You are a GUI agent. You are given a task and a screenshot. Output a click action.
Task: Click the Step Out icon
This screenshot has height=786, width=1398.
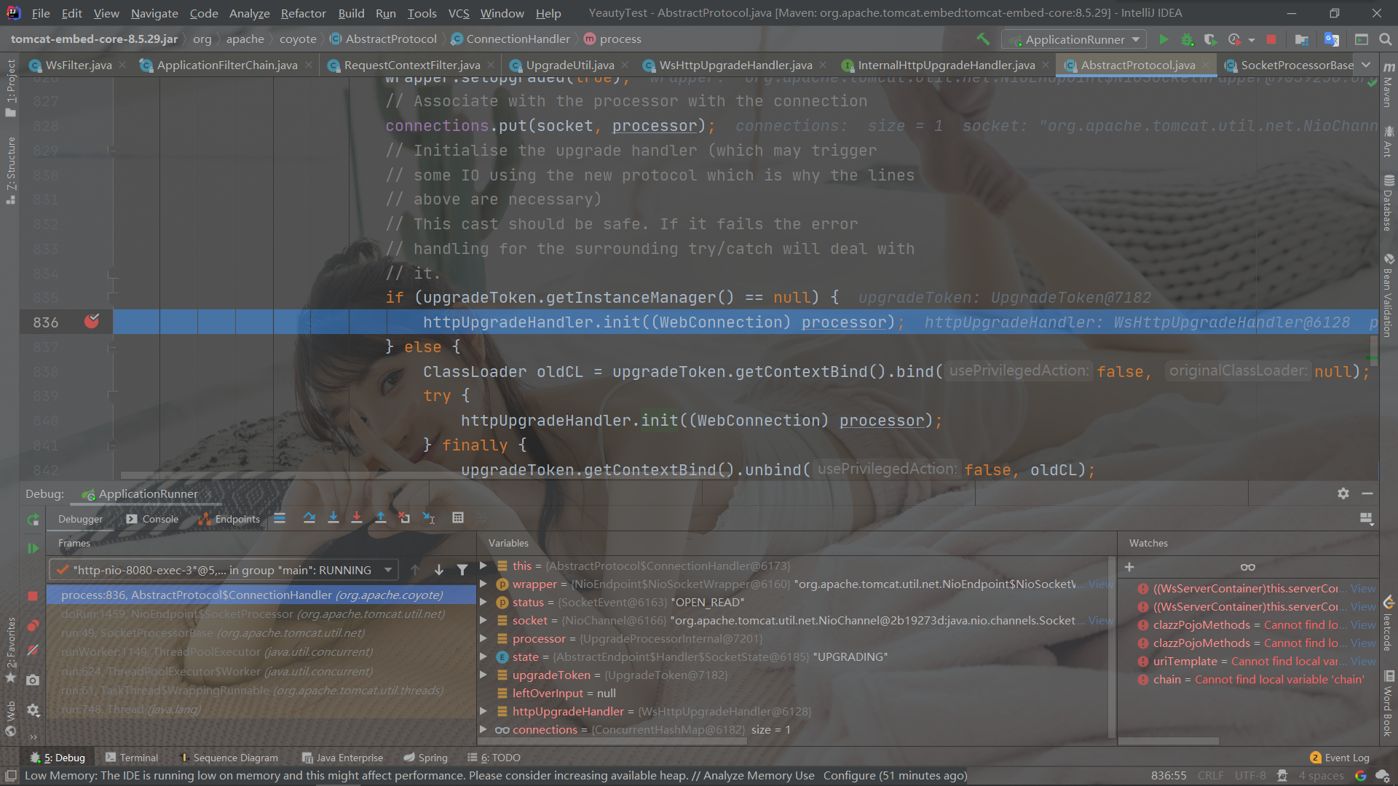(381, 518)
